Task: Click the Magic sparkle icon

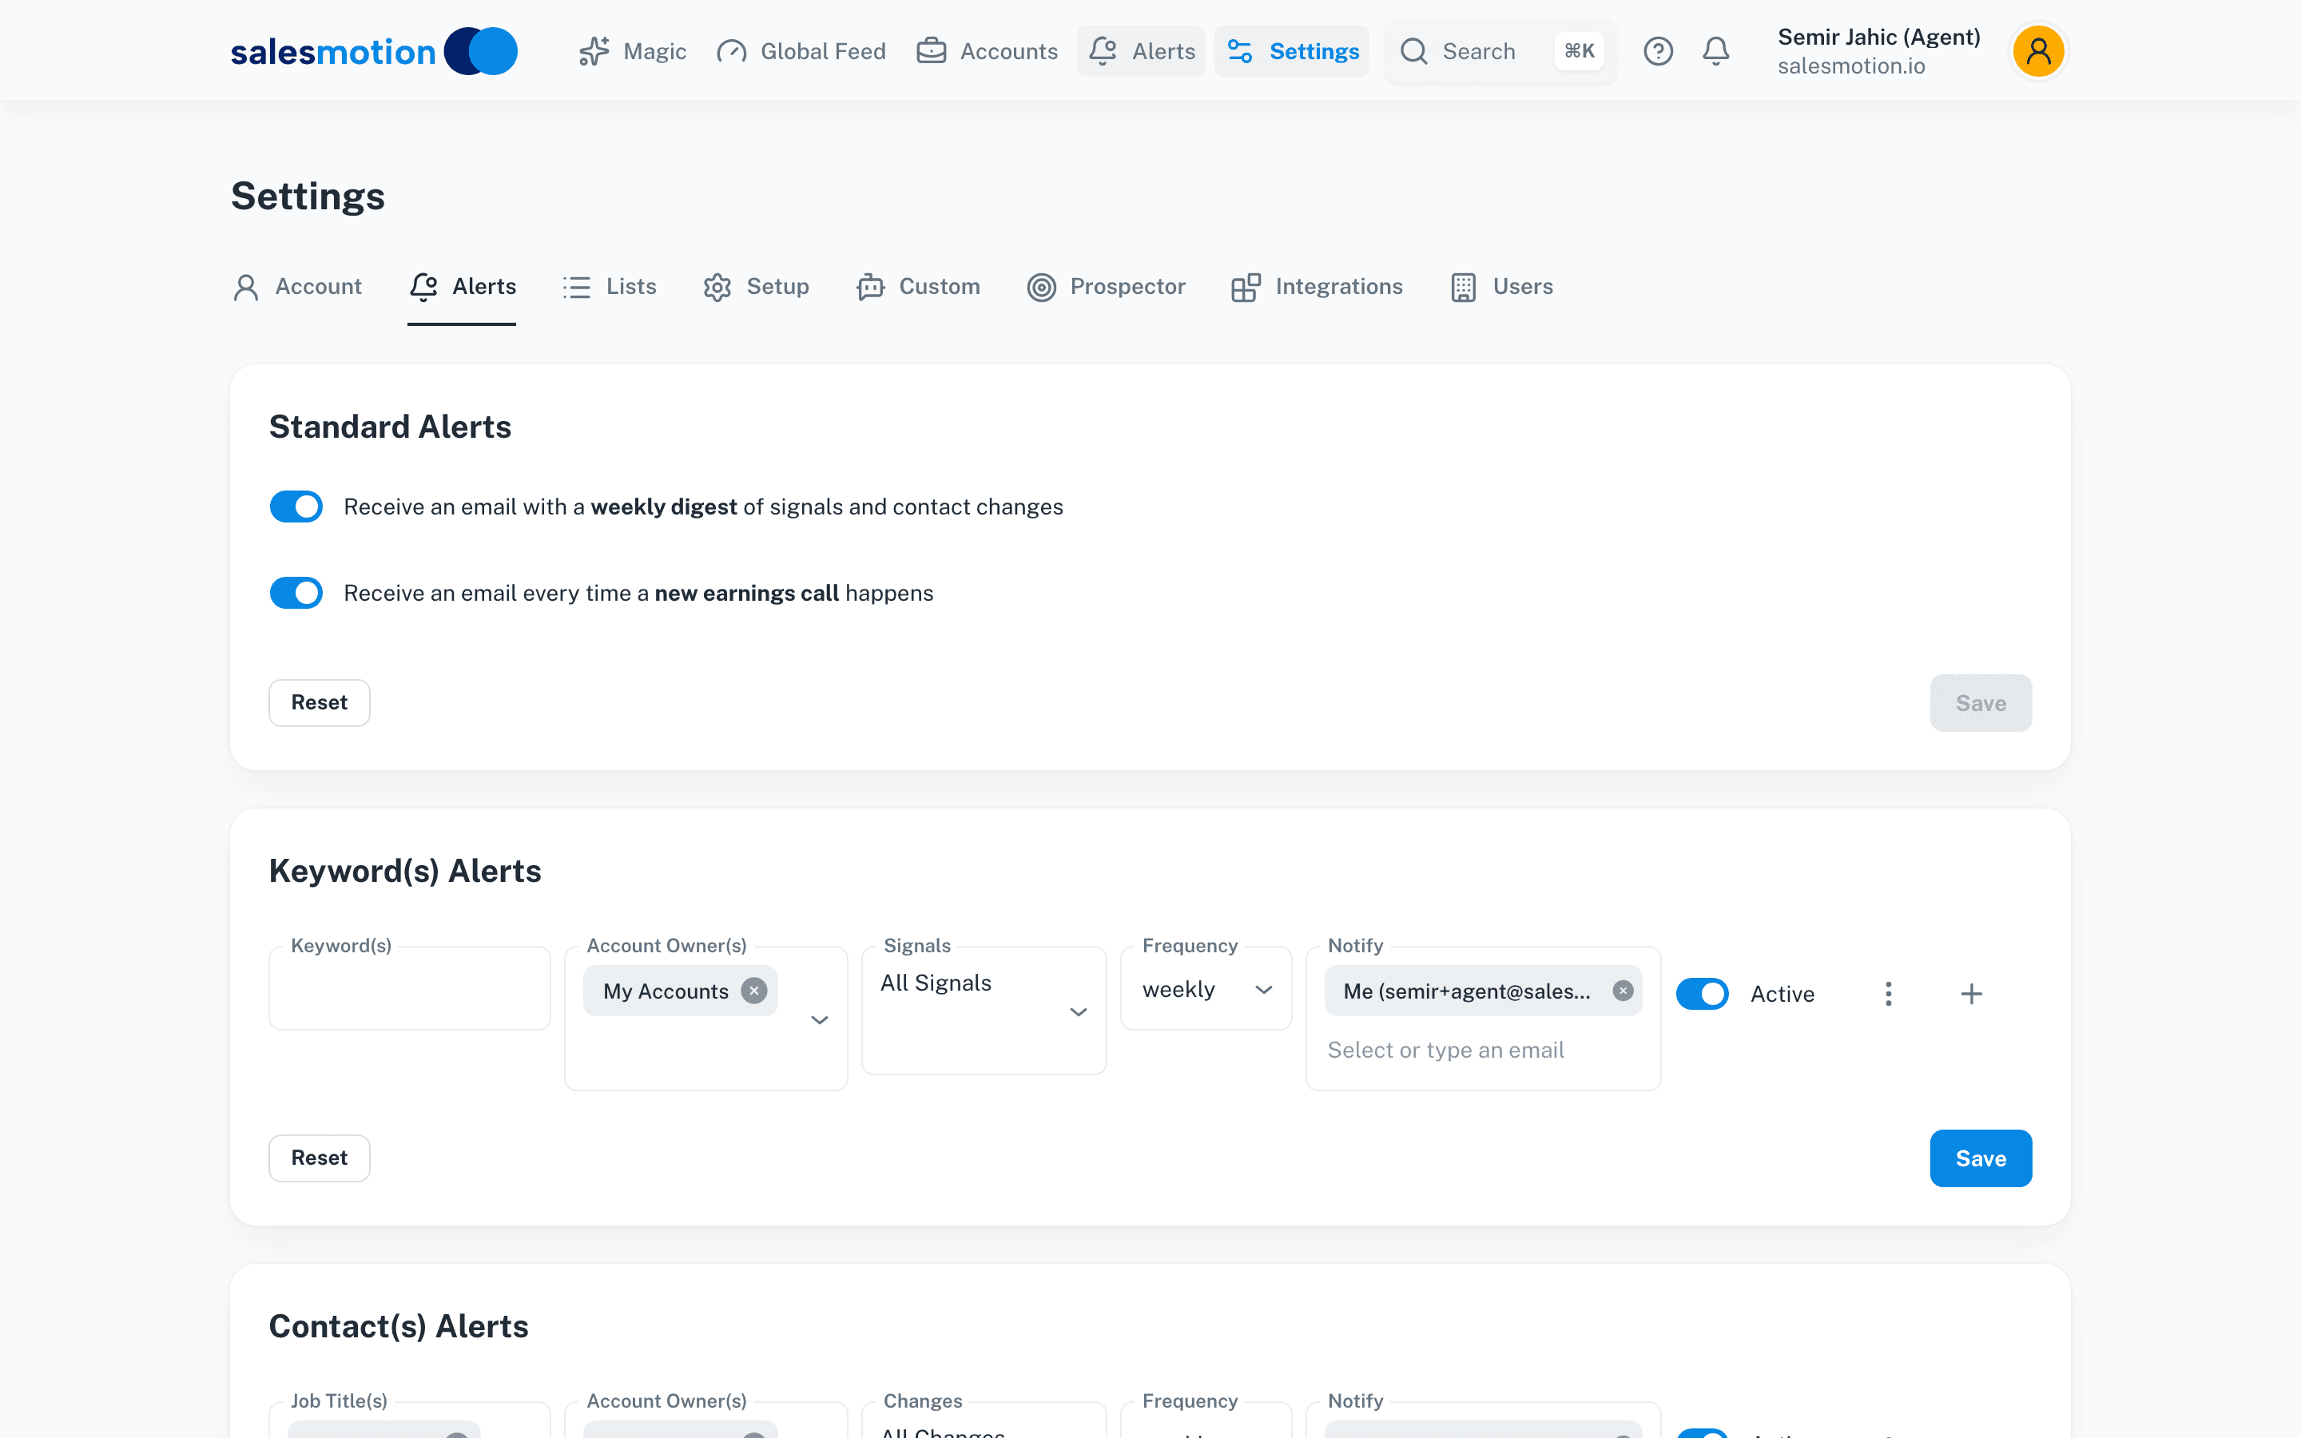Action: click(x=594, y=51)
